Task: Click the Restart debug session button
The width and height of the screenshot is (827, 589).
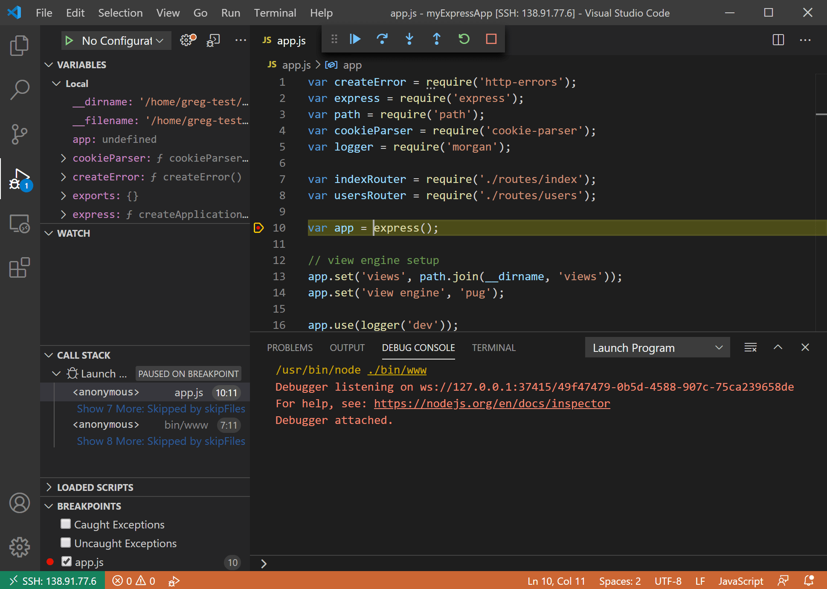Action: pyautogui.click(x=464, y=40)
